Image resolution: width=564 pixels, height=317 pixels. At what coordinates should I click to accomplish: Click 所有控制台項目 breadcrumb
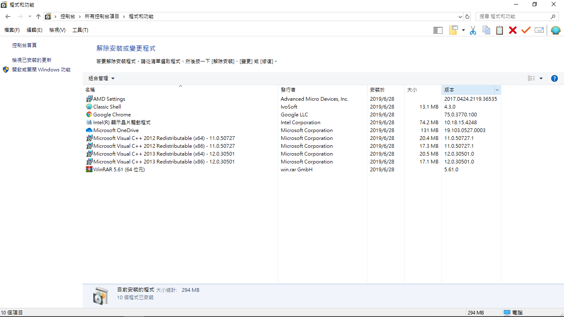pos(102,17)
